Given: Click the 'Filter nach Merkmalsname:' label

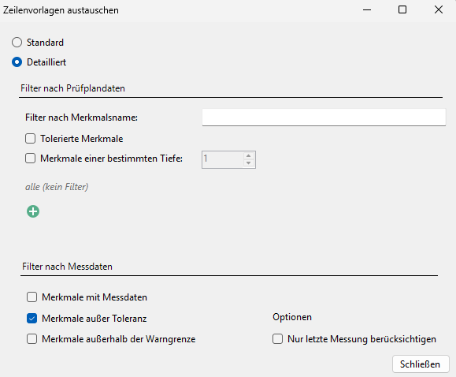Looking at the screenshot, I should pos(81,118).
